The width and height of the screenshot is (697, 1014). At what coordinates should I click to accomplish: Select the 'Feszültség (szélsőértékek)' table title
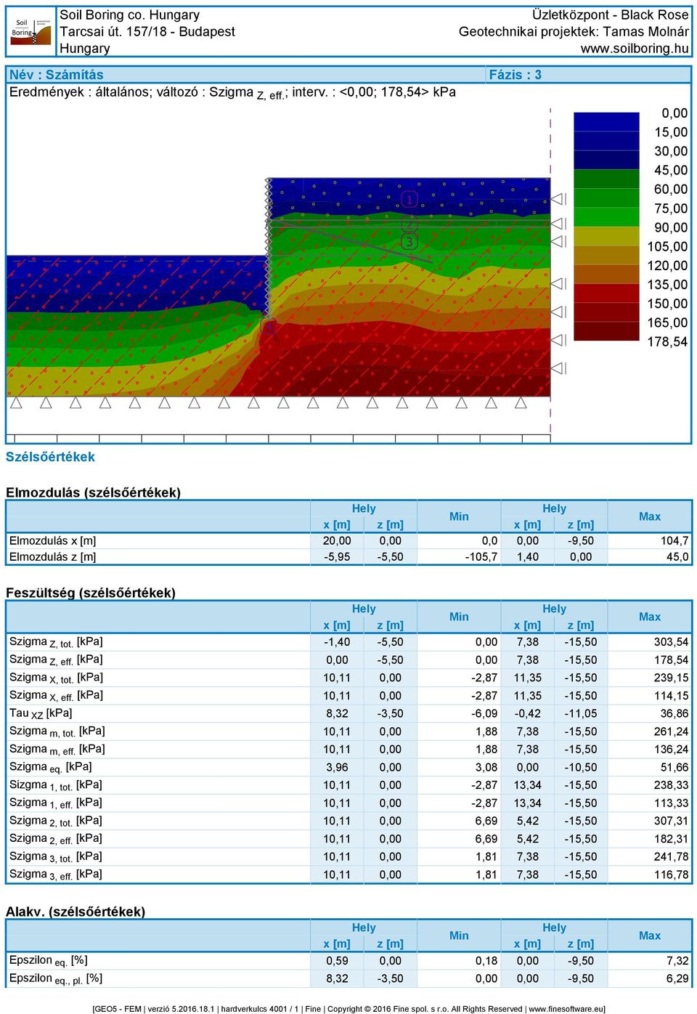tap(91, 593)
